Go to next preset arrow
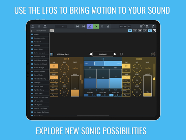186x140 pixels. pyautogui.click(x=115, y=54)
